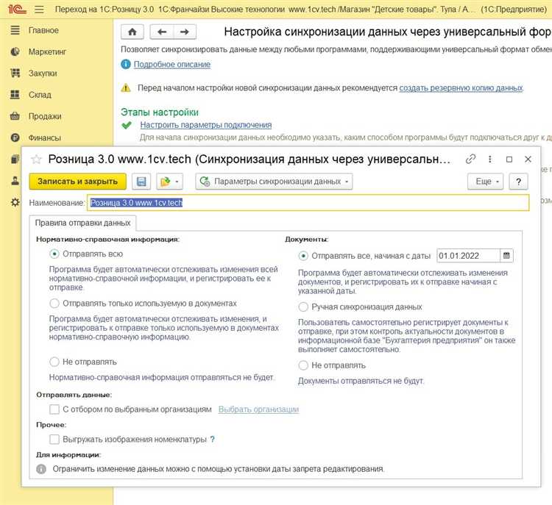The height and width of the screenshot is (505, 552).
Task: Navigate back with the left arrow
Action: tap(162, 32)
